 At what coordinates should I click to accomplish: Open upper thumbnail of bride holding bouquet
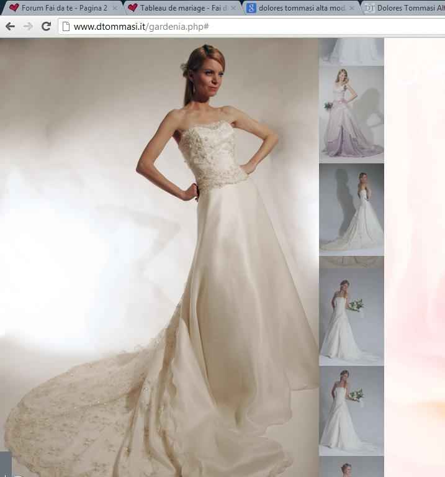[x=351, y=317]
